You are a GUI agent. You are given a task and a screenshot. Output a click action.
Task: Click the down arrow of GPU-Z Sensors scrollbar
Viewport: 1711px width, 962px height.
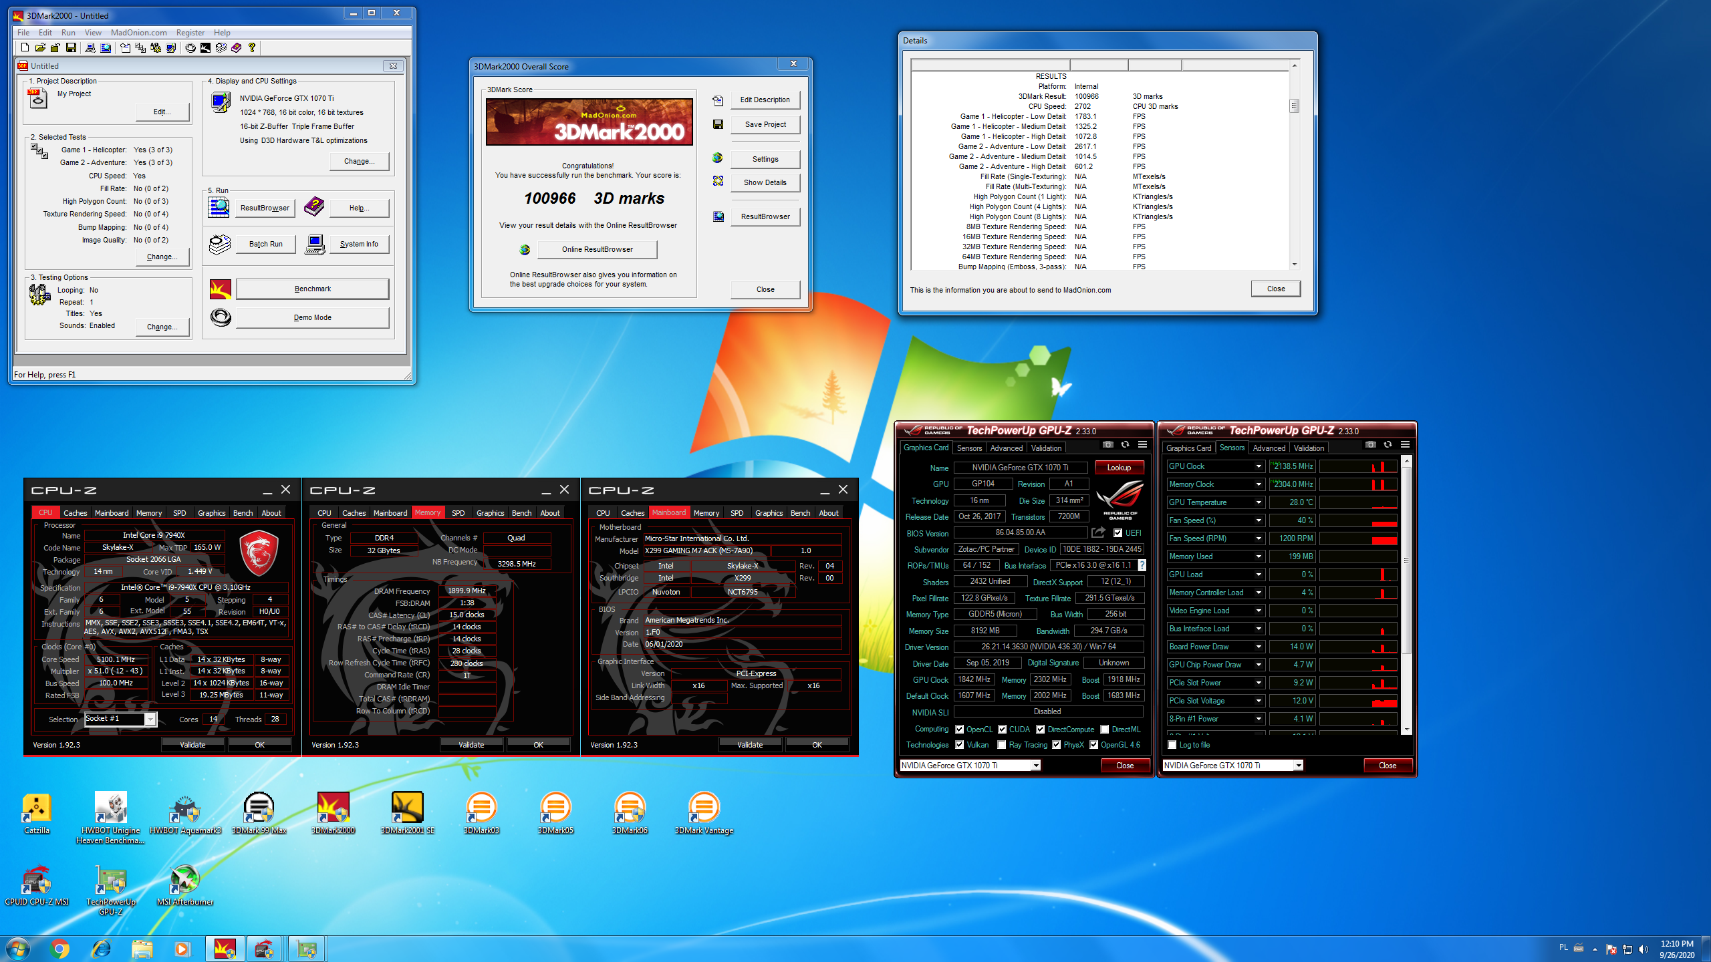point(1406,730)
